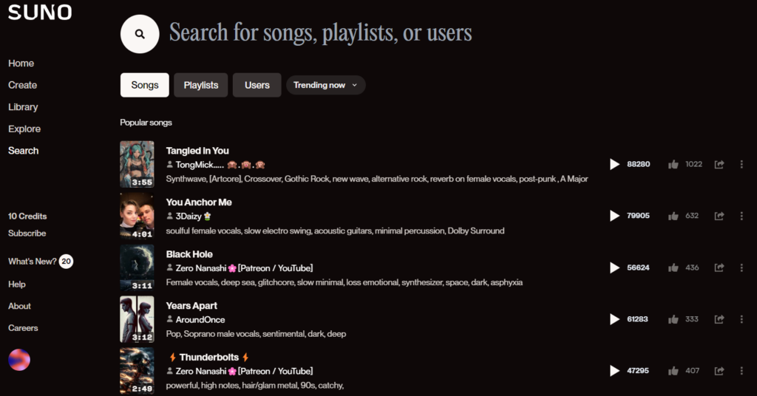Open more options for Tangled In You
The height and width of the screenshot is (396, 757).
pos(741,164)
